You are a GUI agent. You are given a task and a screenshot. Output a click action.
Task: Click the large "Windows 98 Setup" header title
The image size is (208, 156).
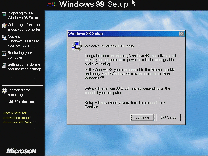tap(94, 4)
